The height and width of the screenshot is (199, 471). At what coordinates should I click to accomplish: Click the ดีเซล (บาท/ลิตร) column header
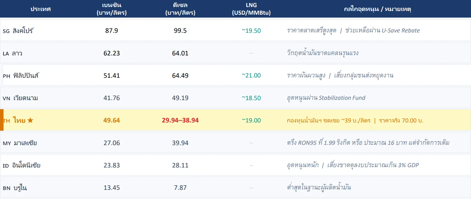click(x=180, y=9)
